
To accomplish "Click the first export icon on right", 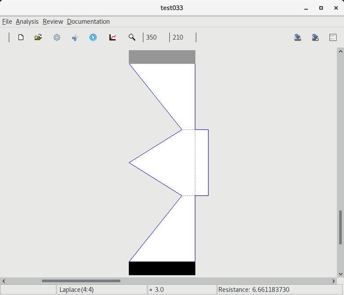I will coord(298,37).
